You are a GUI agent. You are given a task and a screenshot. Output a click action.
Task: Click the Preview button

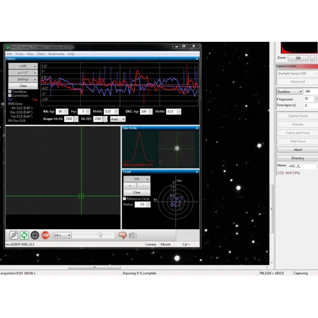298,124
